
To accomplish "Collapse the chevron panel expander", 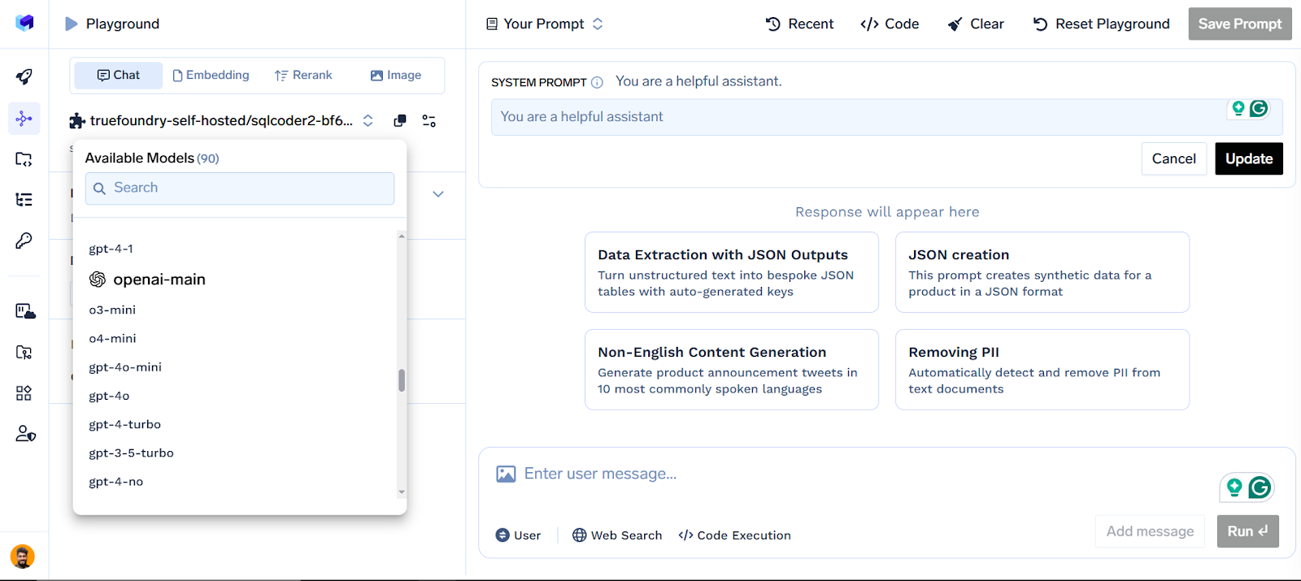I will tap(438, 194).
